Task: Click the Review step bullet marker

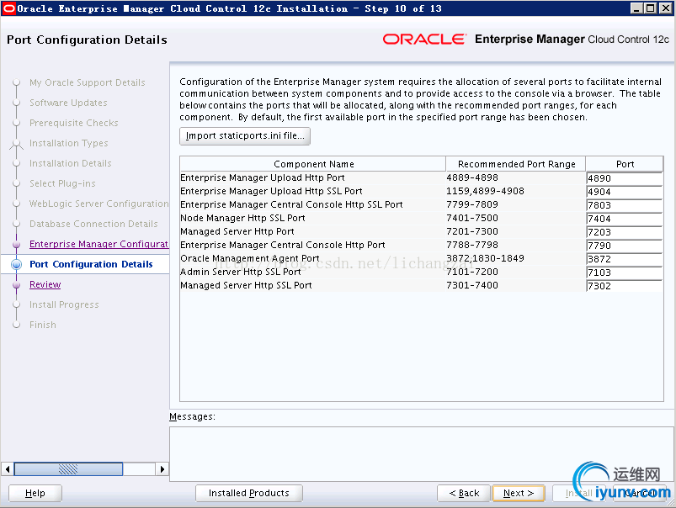Action: (16, 285)
